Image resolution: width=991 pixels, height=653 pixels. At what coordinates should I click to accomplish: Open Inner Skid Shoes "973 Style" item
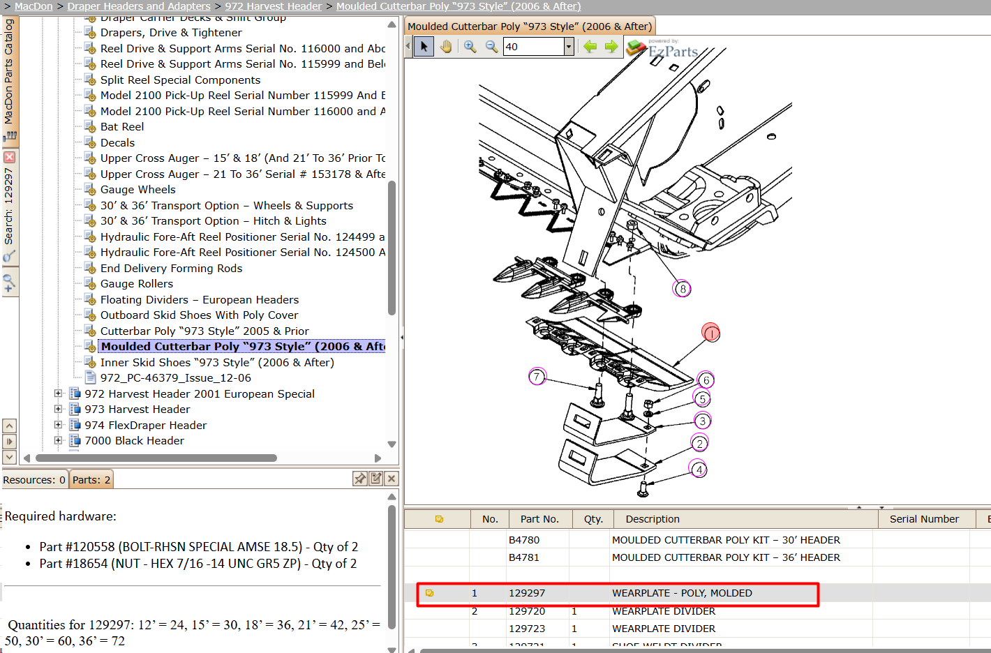tap(217, 363)
